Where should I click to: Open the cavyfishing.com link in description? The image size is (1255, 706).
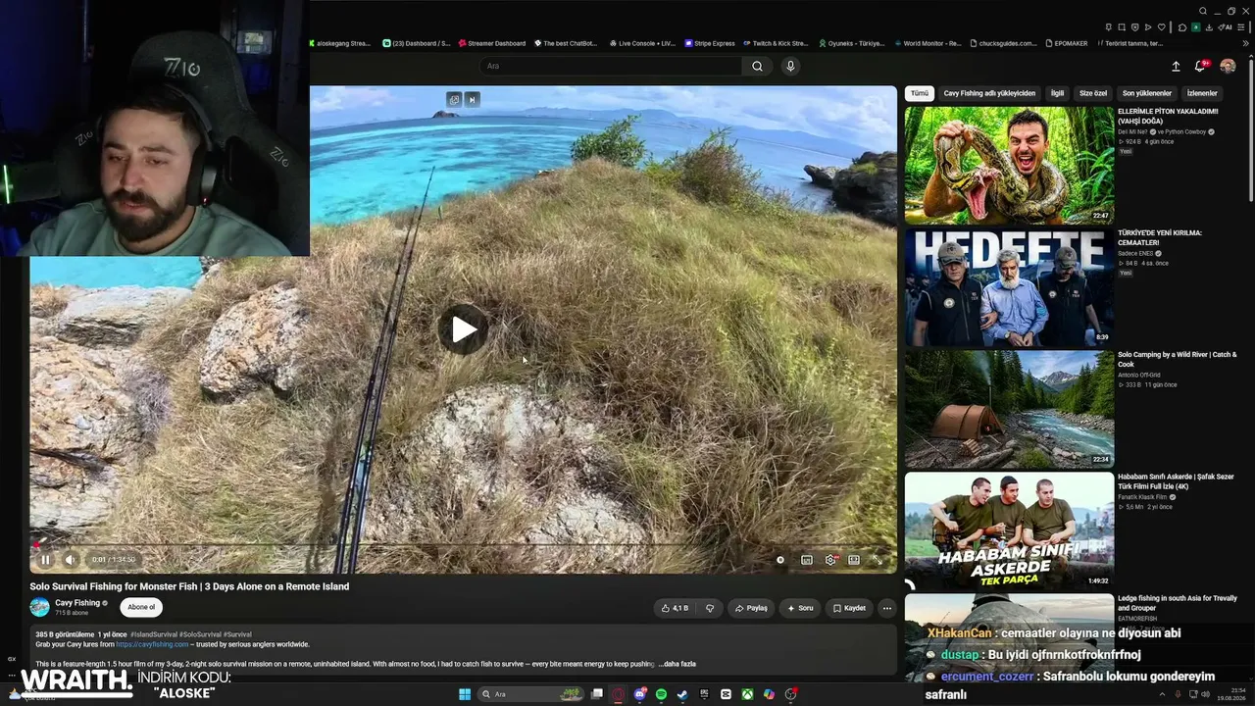point(152,644)
